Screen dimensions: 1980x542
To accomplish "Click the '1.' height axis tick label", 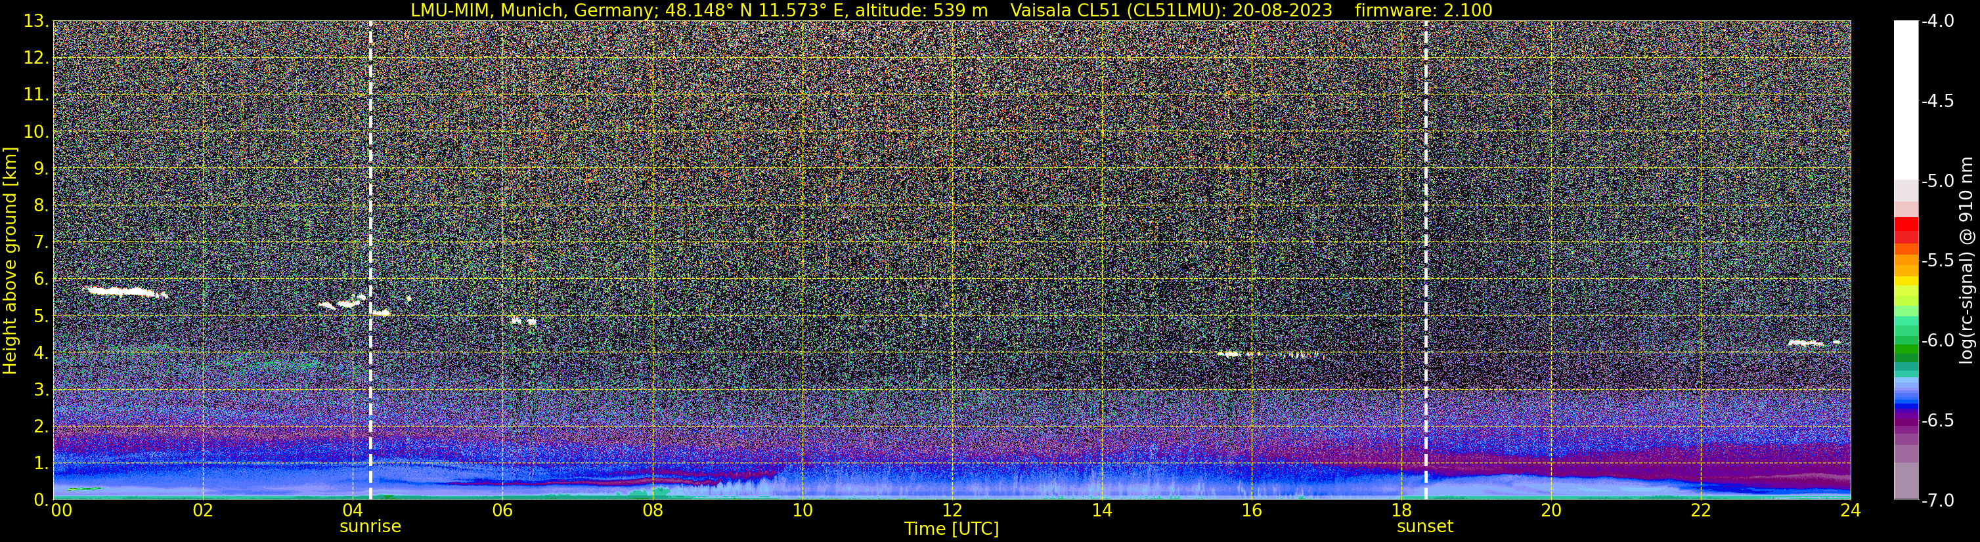I will coord(41,464).
